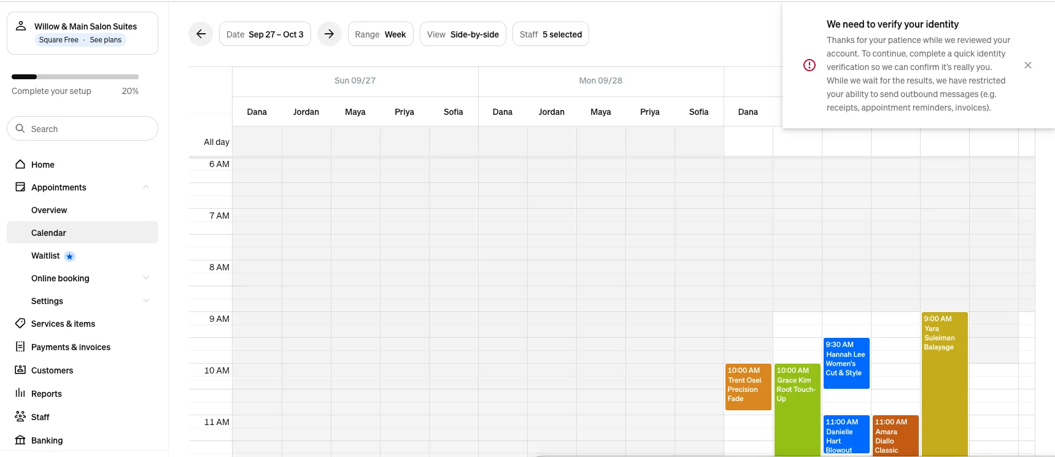Open Home from the house icon
This screenshot has height=457, width=1055.
click(20, 165)
